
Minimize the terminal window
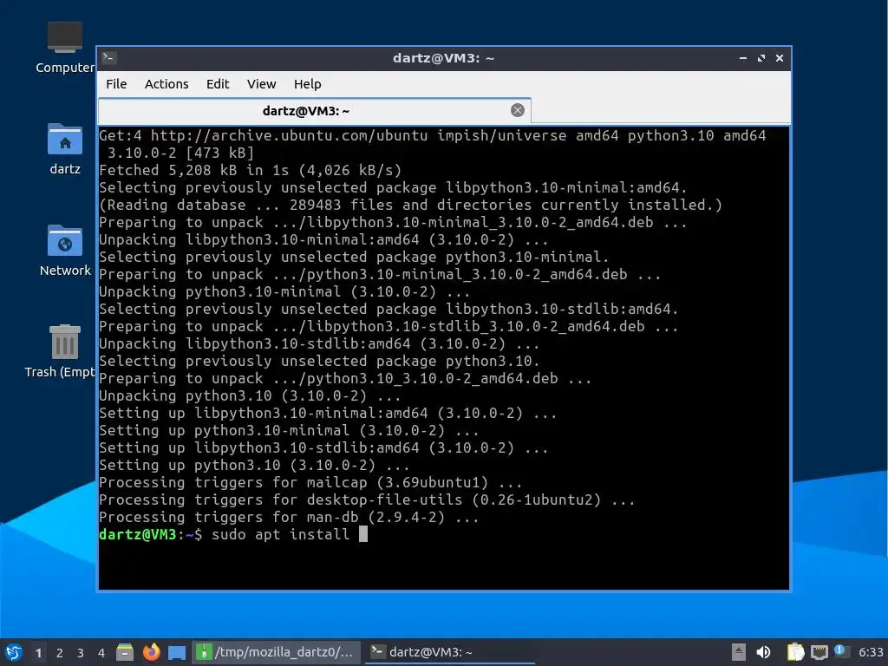coord(743,58)
